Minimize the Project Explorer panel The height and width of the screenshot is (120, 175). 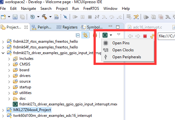pyautogui.click(x=110, y=26)
